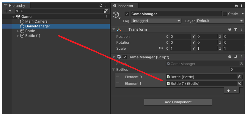Image resolution: width=248 pixels, height=117 pixels.
Task: Expand the Bottle (1) hierarchy item
Action: click(18, 36)
